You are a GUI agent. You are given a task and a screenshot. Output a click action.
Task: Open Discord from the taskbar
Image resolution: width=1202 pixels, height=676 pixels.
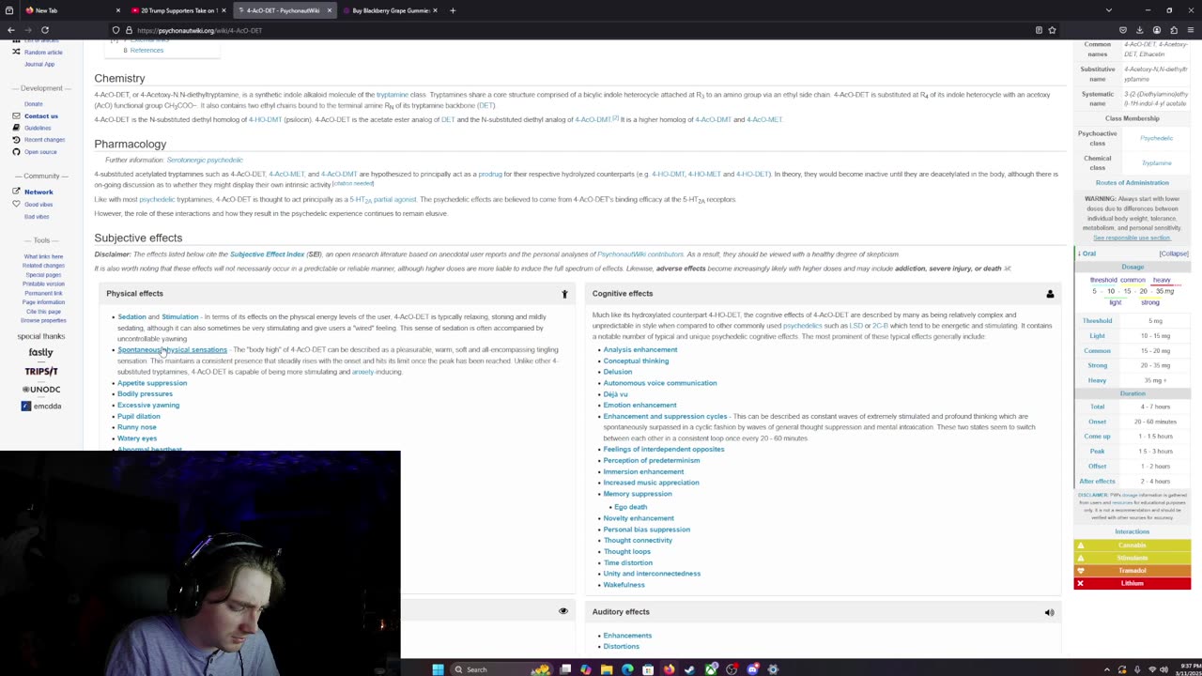(752, 669)
